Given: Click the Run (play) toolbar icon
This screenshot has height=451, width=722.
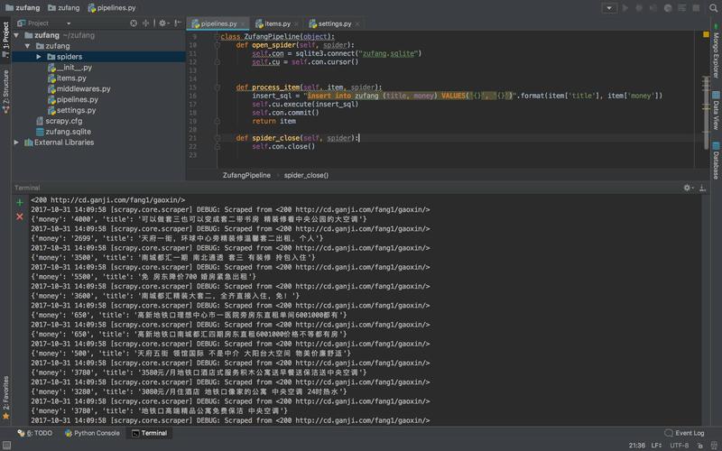Looking at the screenshot, I should pyautogui.click(x=625, y=8).
